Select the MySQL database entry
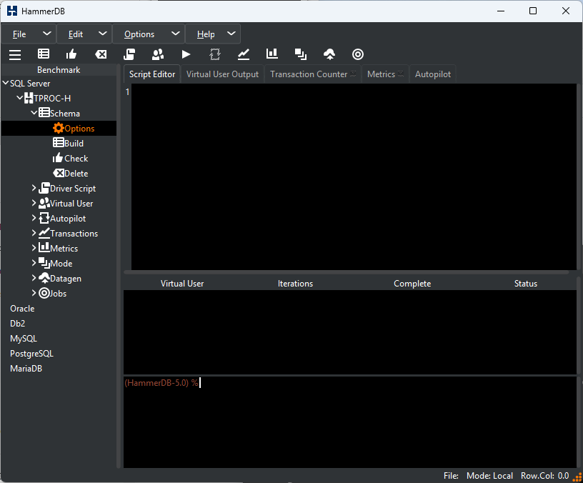This screenshot has height=483, width=583. 24,339
